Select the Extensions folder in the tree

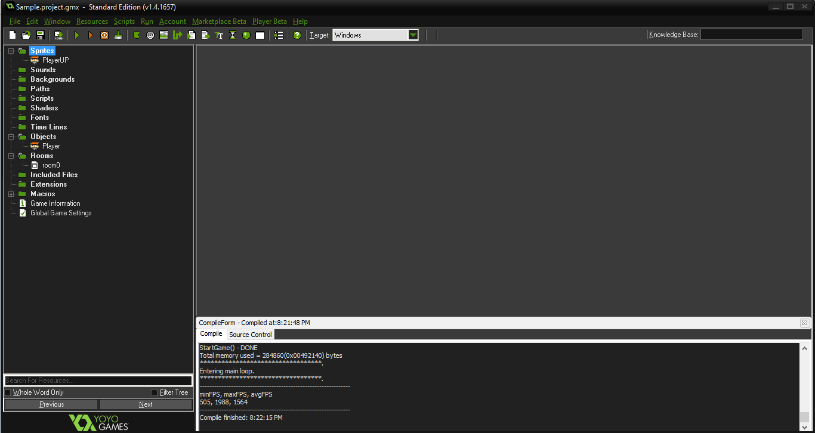pyautogui.click(x=49, y=184)
